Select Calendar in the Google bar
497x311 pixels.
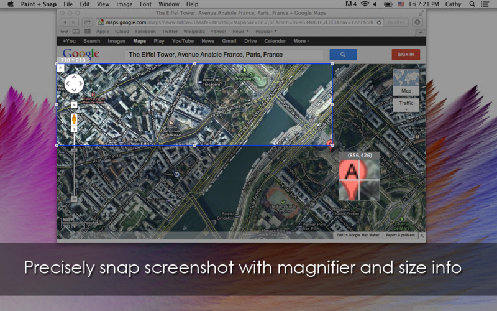275,41
